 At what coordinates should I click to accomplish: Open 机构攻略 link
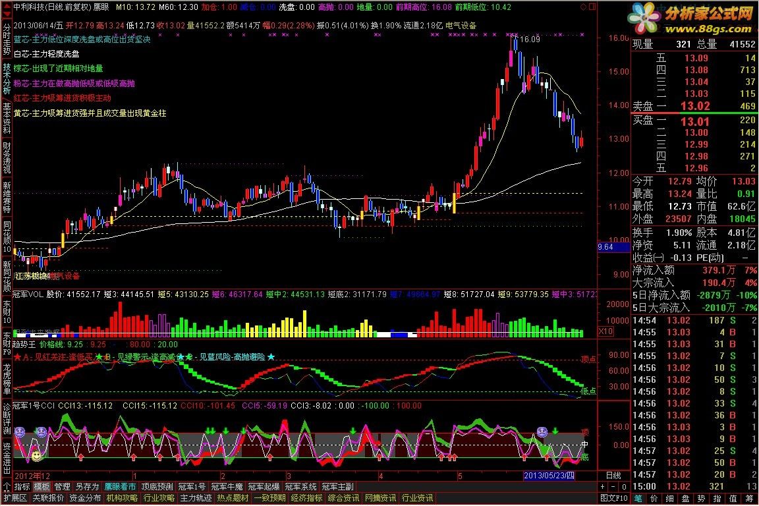pos(122,498)
